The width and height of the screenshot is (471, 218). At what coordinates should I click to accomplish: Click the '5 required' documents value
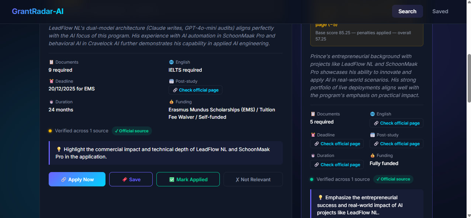322,122
